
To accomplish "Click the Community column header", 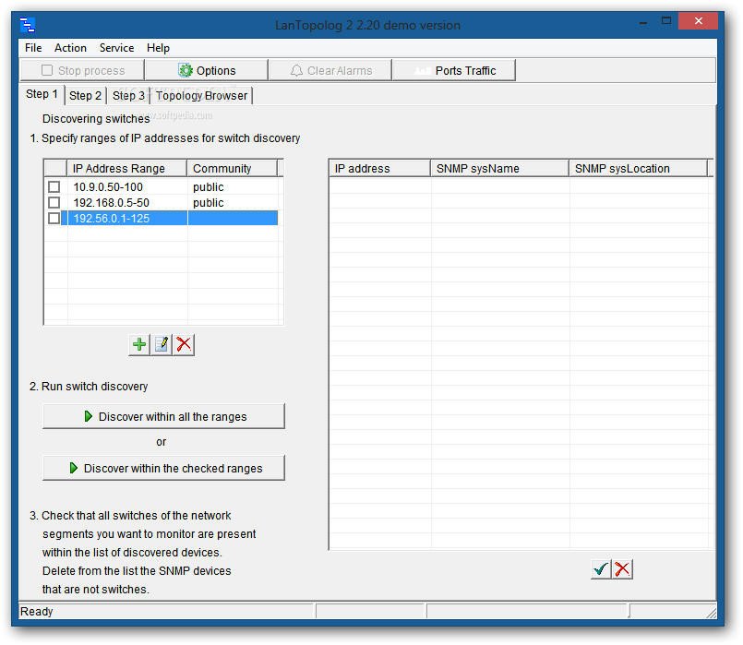I will [233, 168].
